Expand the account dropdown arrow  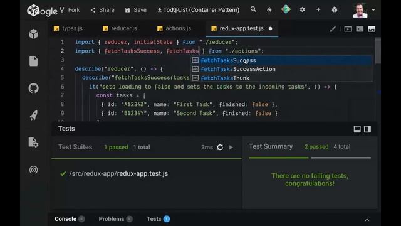[x=373, y=10]
